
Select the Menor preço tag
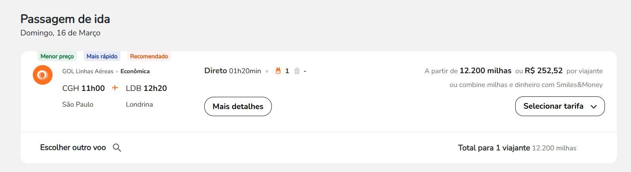coord(57,56)
